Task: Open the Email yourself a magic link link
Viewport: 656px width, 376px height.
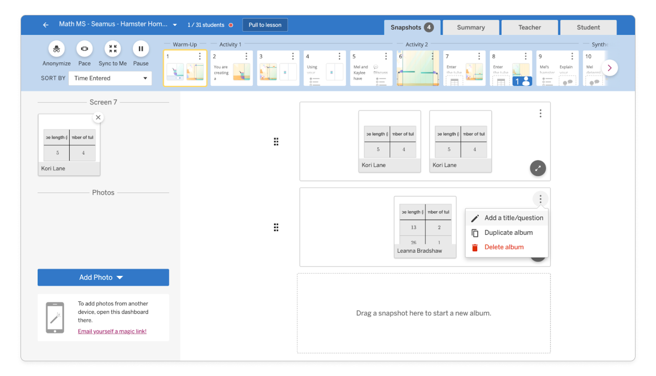Action: (112, 331)
